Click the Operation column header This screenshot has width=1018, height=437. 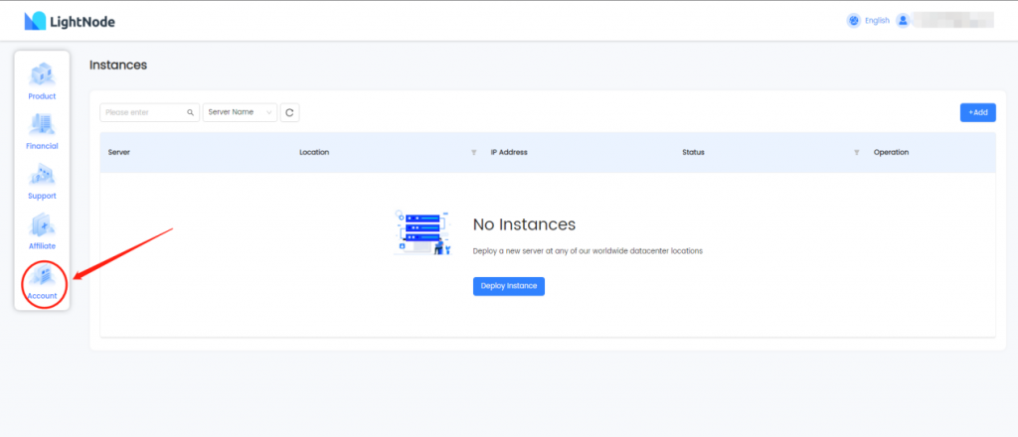coord(891,153)
